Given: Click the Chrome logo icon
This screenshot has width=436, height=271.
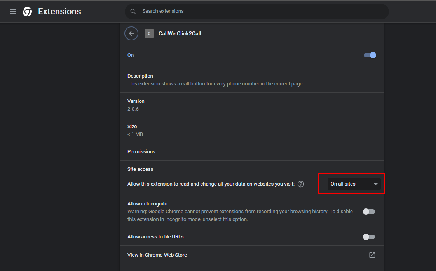Looking at the screenshot, I should (x=27, y=12).
